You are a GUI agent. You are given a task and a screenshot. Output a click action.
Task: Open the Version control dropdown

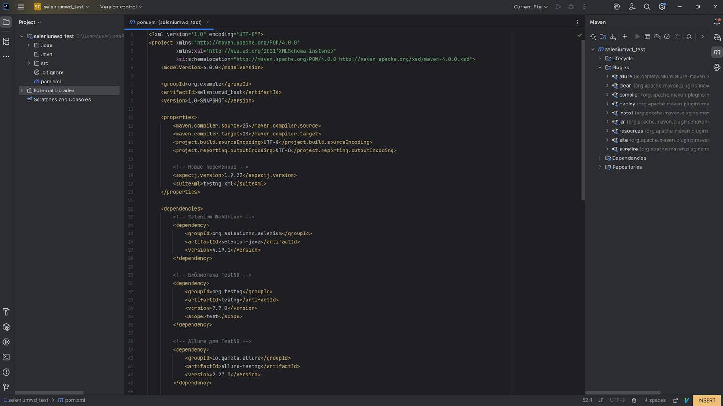[x=121, y=7]
